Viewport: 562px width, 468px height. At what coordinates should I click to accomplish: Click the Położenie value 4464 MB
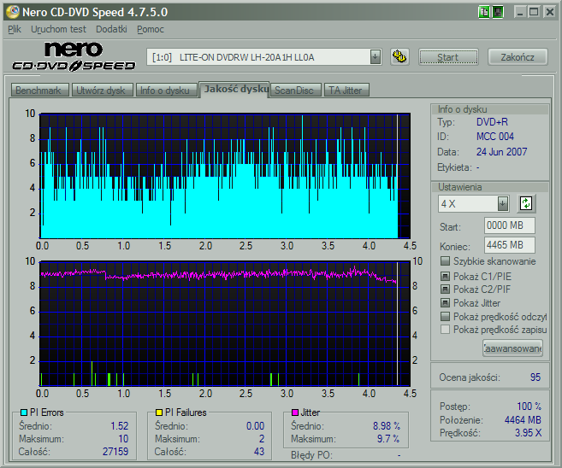pos(523,419)
